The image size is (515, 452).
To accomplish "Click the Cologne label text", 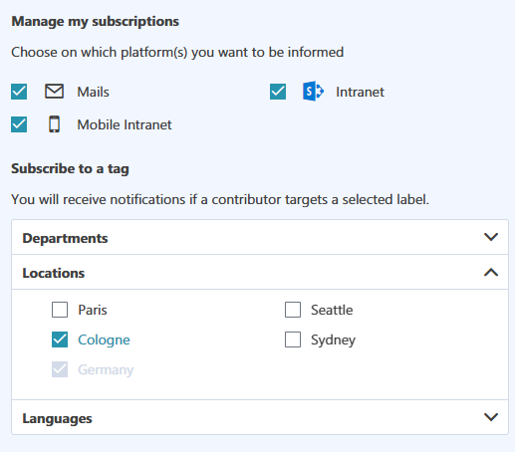I will (104, 340).
